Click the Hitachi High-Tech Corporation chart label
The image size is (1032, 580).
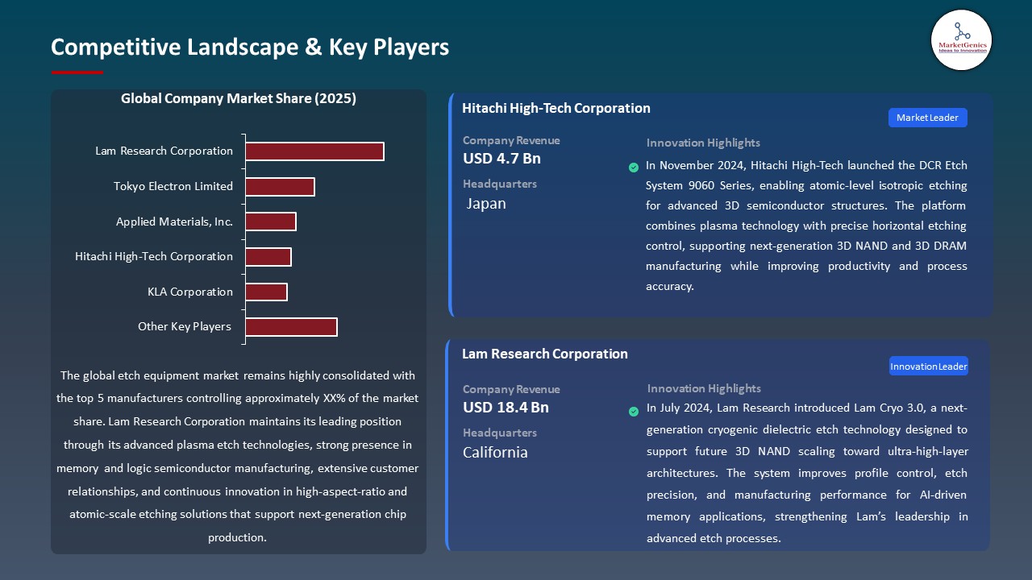154,257
